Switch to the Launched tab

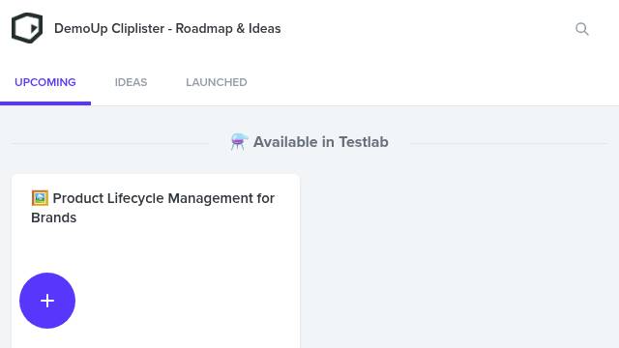tap(217, 82)
